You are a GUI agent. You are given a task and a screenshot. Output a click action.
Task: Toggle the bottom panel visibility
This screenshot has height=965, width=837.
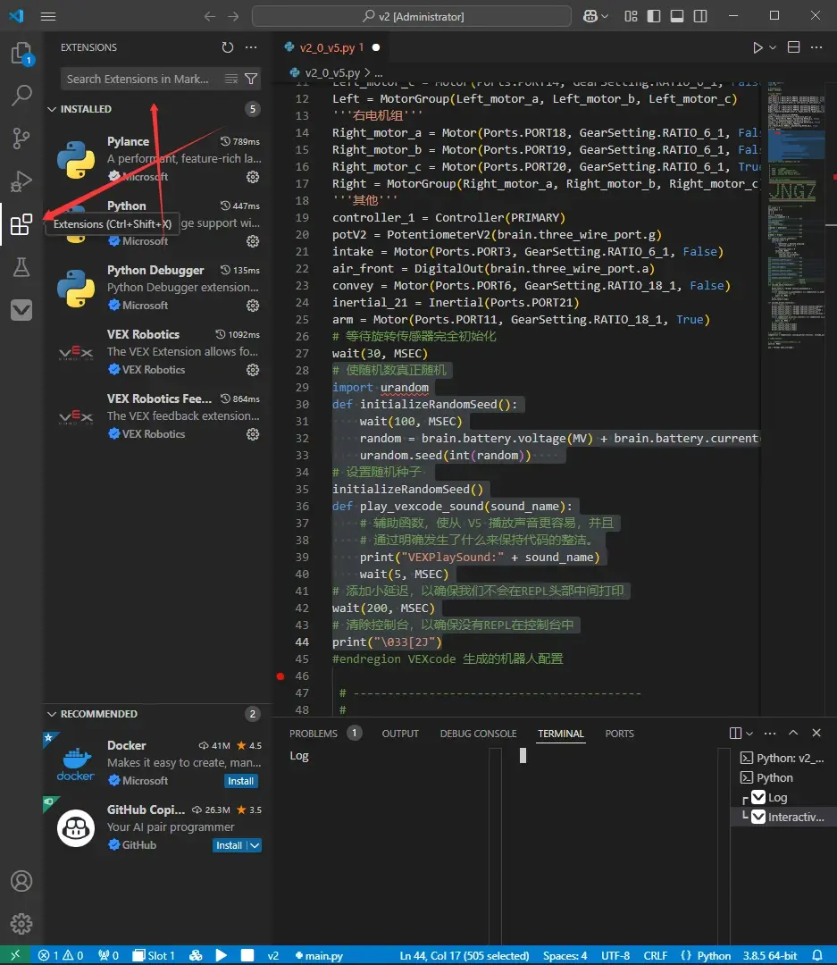[677, 17]
